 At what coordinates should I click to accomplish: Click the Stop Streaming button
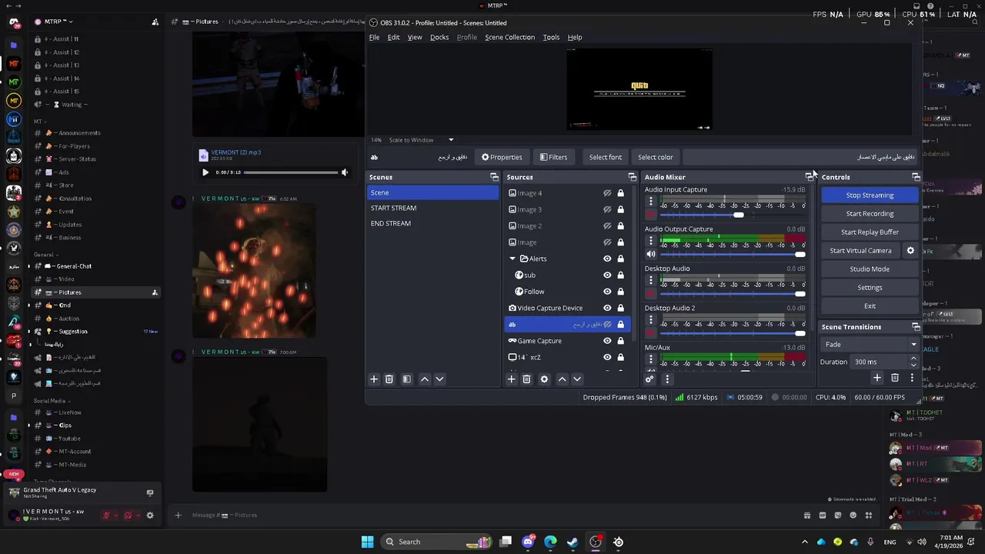tap(870, 195)
